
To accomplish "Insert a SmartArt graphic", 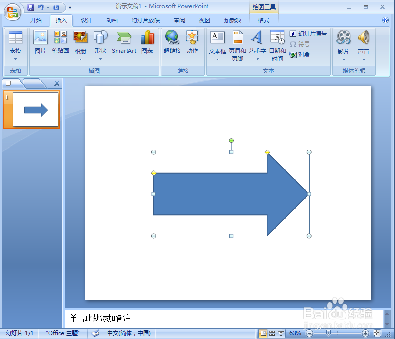I will 124,42.
